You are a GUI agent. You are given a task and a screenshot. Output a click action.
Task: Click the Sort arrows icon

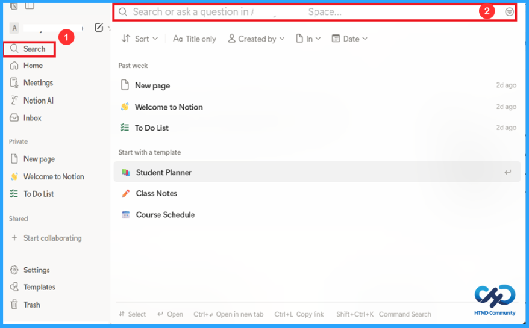[x=126, y=39]
